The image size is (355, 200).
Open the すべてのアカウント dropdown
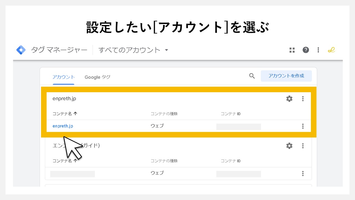[x=133, y=50]
